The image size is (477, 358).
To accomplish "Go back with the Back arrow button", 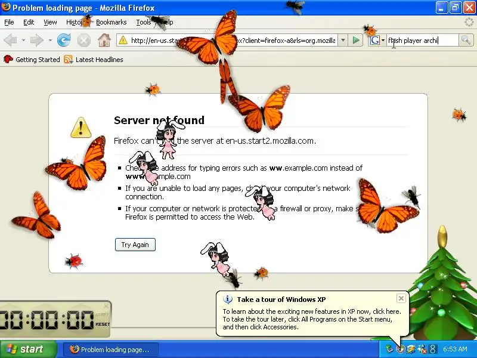I will click(10, 40).
